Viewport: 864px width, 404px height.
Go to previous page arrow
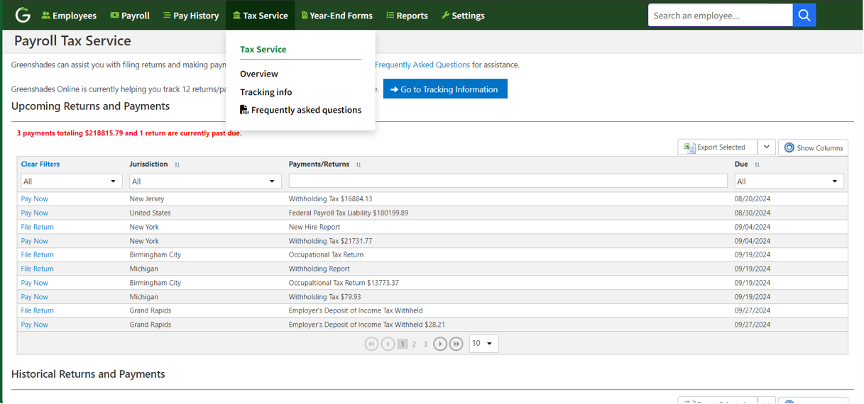[x=388, y=344]
